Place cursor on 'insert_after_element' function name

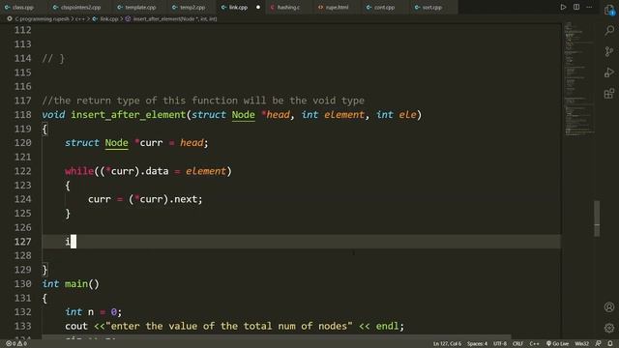(129, 115)
